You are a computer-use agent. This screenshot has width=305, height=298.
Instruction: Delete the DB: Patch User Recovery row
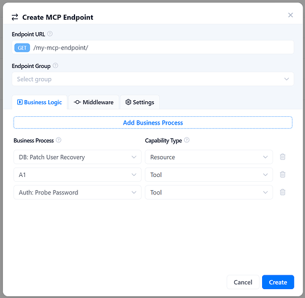pos(282,157)
